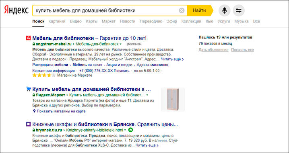The image size is (289, 153).
Task: Click the map pin icon by Показать магазины на карте
Action: [x=34, y=111]
